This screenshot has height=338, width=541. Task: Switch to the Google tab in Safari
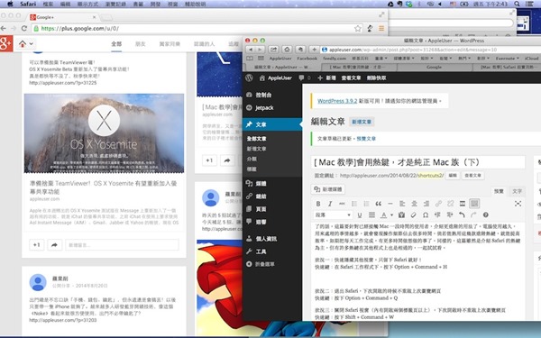click(x=434, y=67)
